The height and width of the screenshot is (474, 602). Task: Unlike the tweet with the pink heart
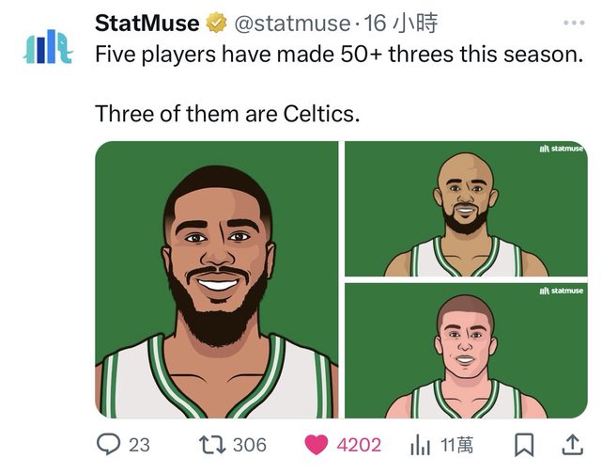point(316,444)
